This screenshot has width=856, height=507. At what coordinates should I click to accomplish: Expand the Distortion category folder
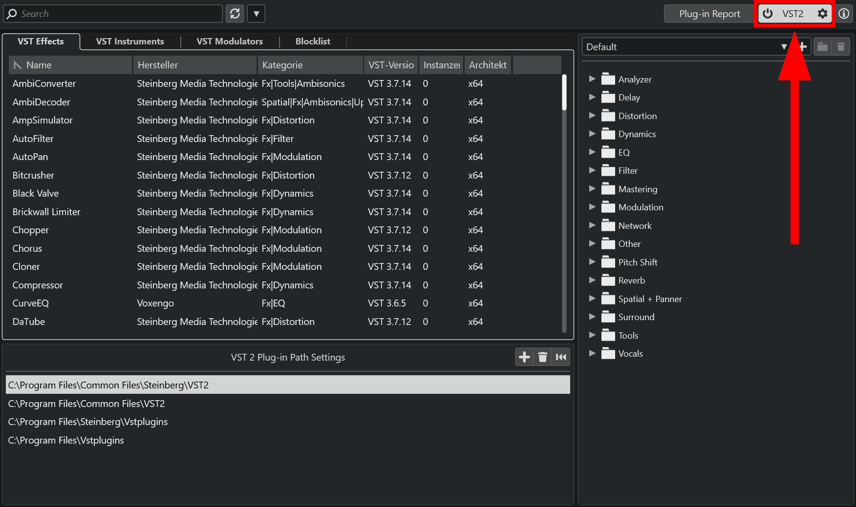click(x=592, y=116)
